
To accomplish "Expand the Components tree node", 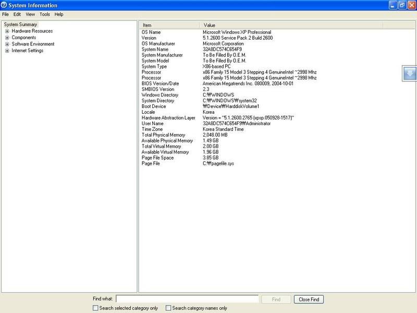I will [x=7, y=38].
